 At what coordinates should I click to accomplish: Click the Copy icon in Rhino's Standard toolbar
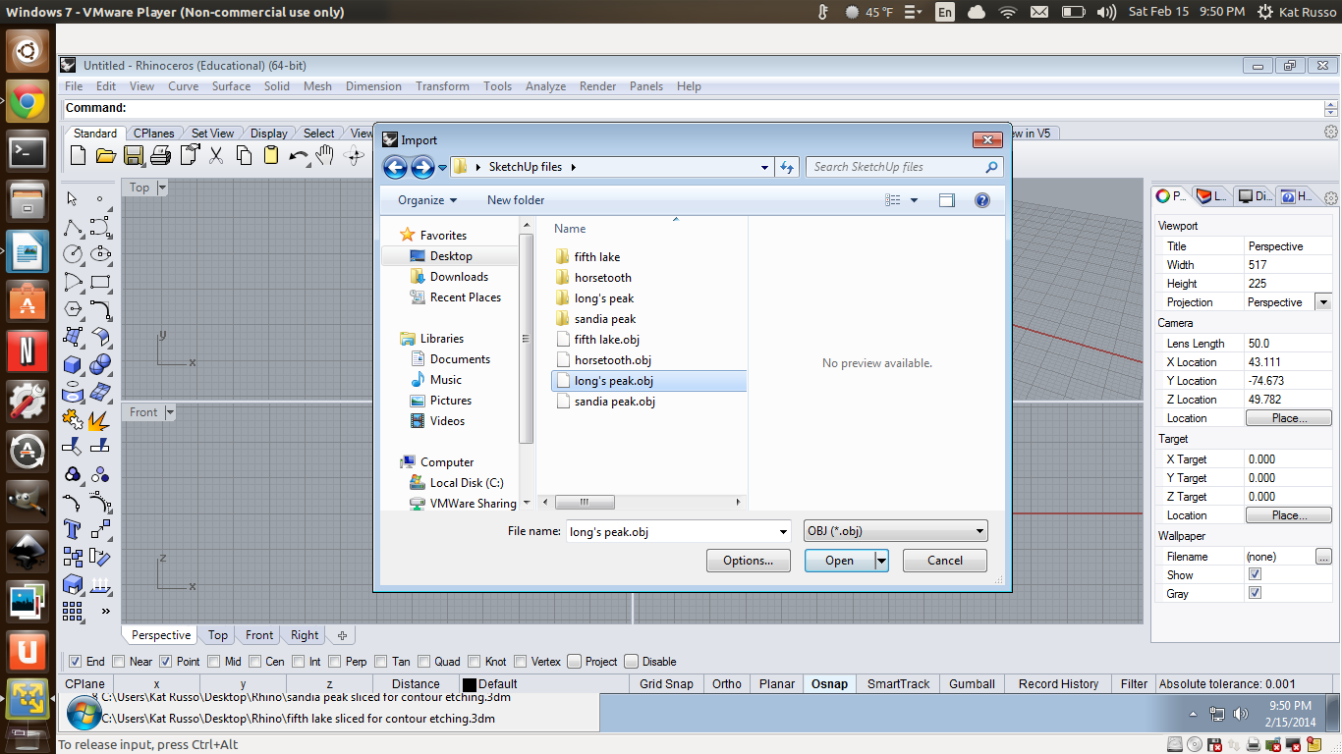pos(244,155)
